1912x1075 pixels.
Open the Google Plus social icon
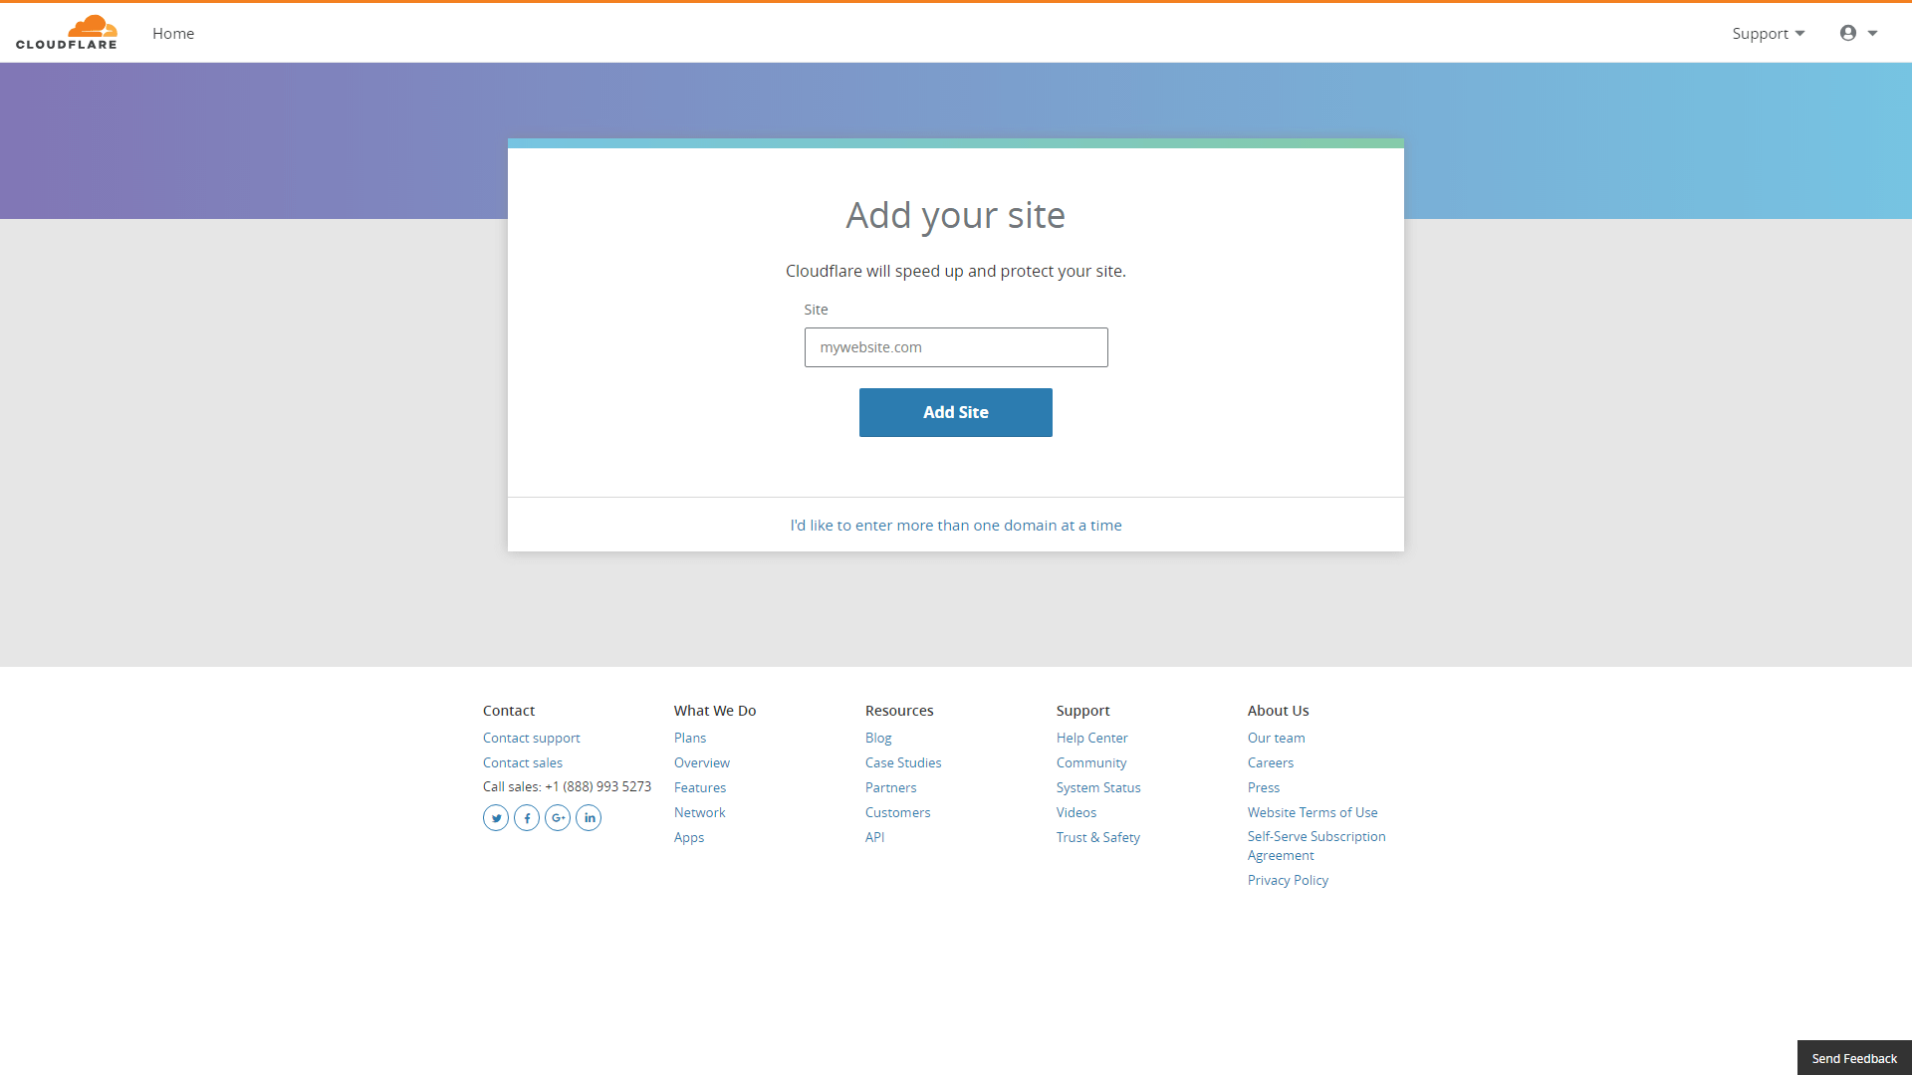[x=558, y=818]
